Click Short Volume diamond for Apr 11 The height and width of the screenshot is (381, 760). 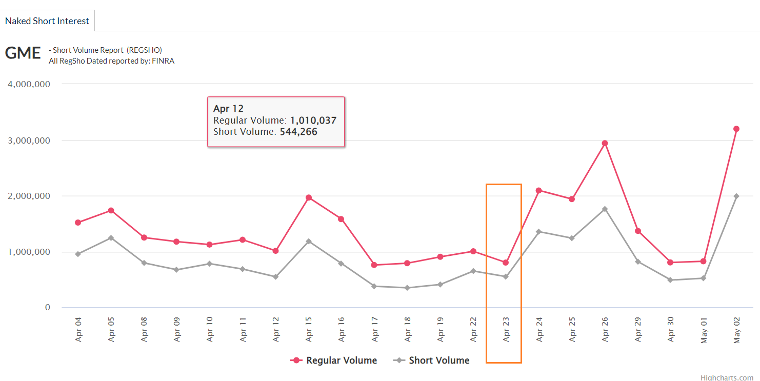pos(243,269)
